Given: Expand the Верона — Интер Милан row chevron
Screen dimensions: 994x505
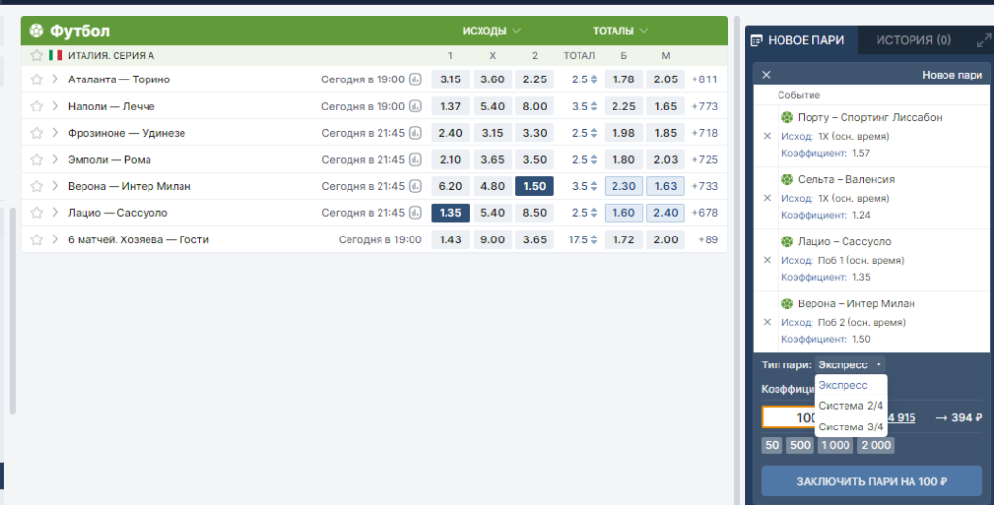Looking at the screenshot, I should pyautogui.click(x=55, y=186).
